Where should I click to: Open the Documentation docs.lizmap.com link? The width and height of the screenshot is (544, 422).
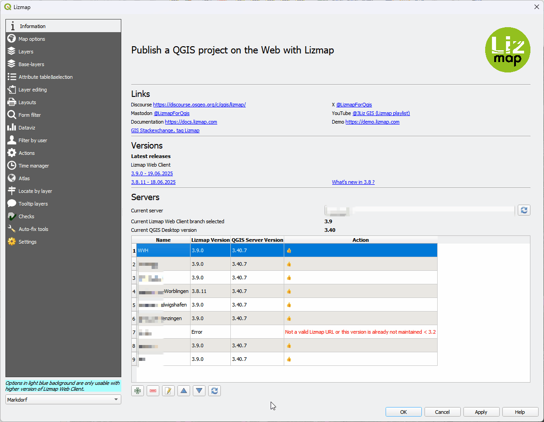pyautogui.click(x=191, y=122)
